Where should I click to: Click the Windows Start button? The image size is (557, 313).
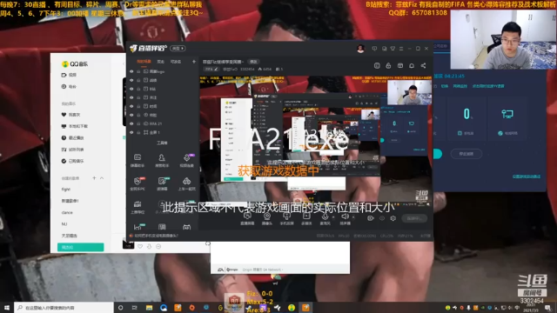pyautogui.click(x=7, y=307)
